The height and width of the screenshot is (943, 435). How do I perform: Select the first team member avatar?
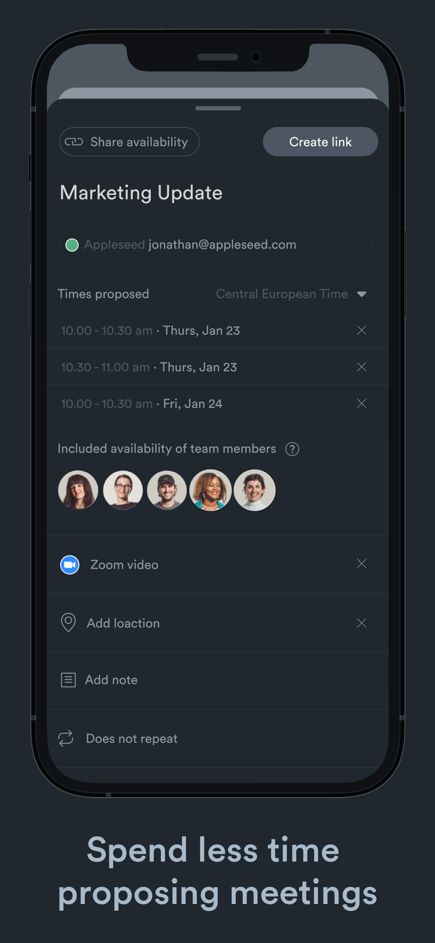[78, 490]
